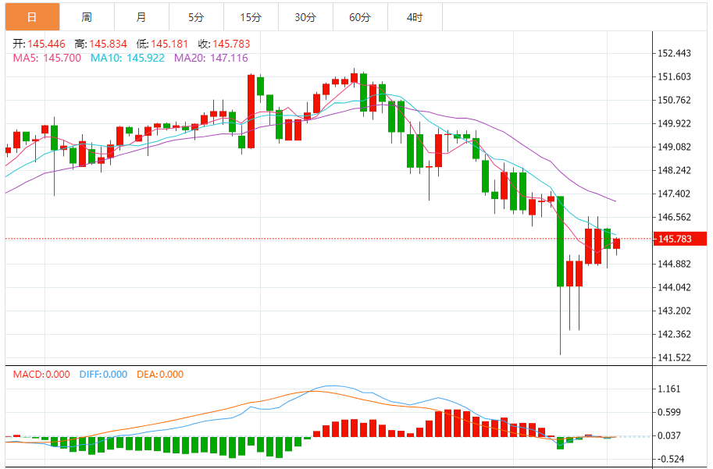This screenshot has width=713, height=469.
Task: Click the 143.202 price axis label
Action: [x=675, y=311]
